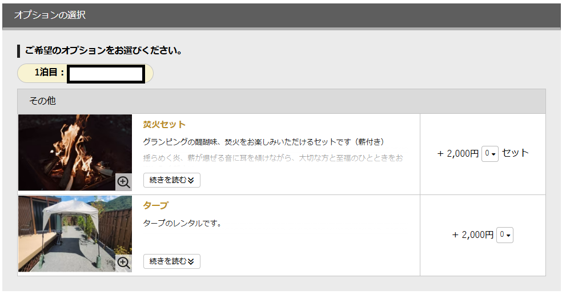Open the 焚火セット quantity dropdown

[490, 153]
